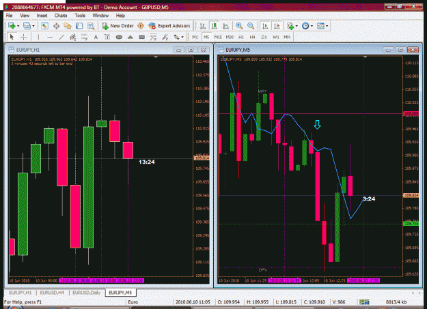
Task: Select the Vertical Line tool
Action: [38, 37]
